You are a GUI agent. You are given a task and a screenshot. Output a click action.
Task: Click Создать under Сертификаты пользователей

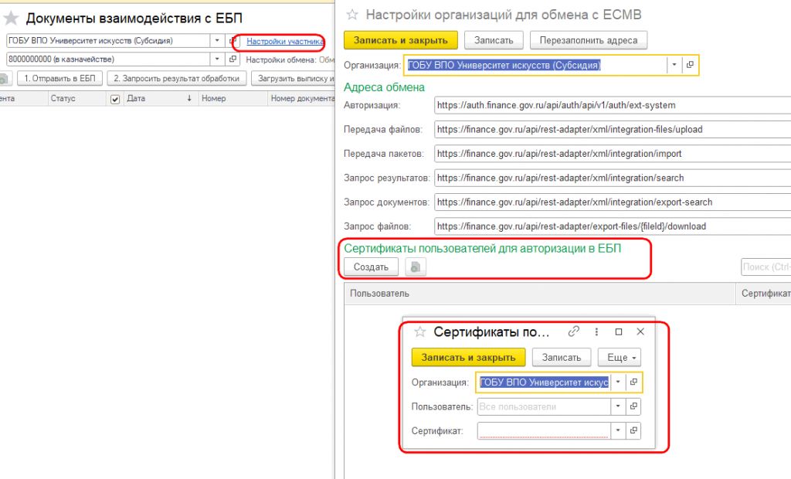pyautogui.click(x=371, y=267)
